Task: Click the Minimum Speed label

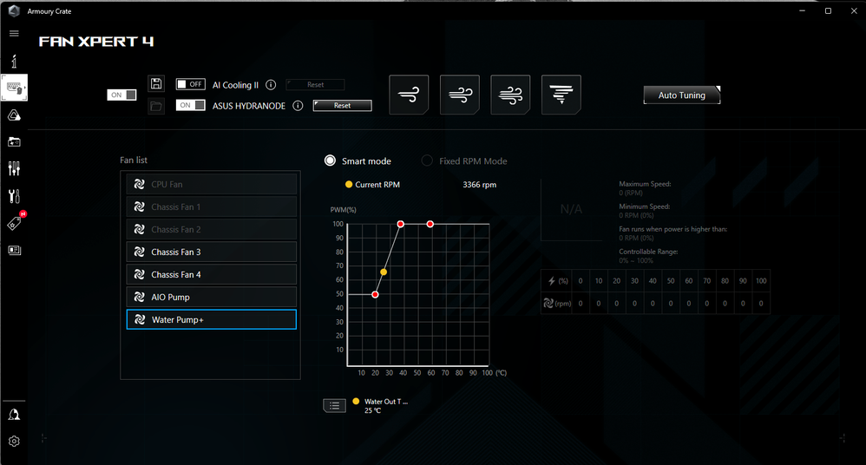Action: pyautogui.click(x=644, y=206)
